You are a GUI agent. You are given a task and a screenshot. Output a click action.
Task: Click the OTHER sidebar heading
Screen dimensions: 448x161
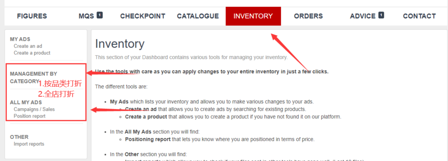(19, 137)
